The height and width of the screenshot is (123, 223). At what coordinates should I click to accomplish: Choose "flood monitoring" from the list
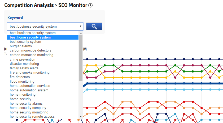tap(22, 82)
